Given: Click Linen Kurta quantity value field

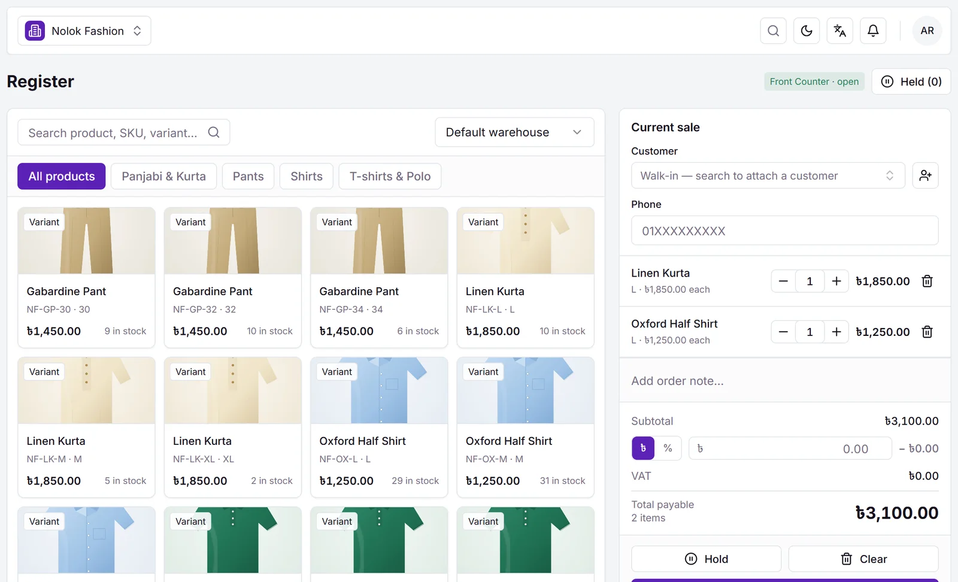Looking at the screenshot, I should click(810, 281).
